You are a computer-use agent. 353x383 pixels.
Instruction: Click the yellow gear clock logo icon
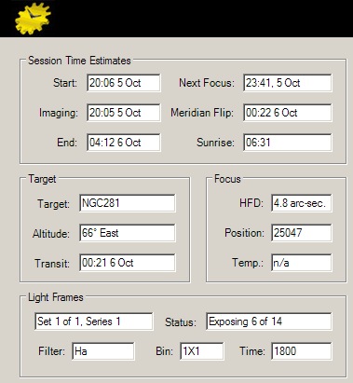point(33,18)
